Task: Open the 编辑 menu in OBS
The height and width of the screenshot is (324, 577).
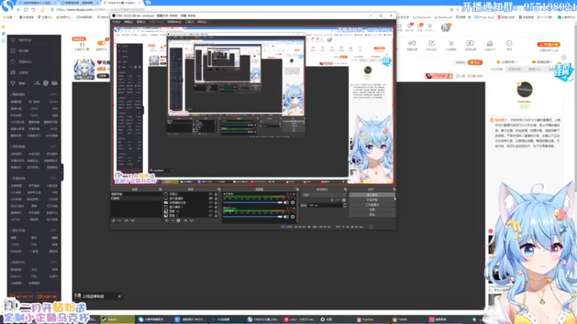Action: point(128,22)
